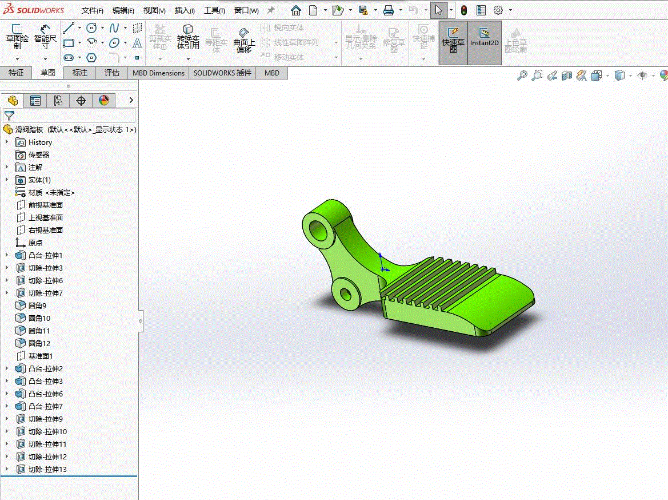Open PropertyManager tab icon
This screenshot has height=500, width=668.
click(35, 101)
